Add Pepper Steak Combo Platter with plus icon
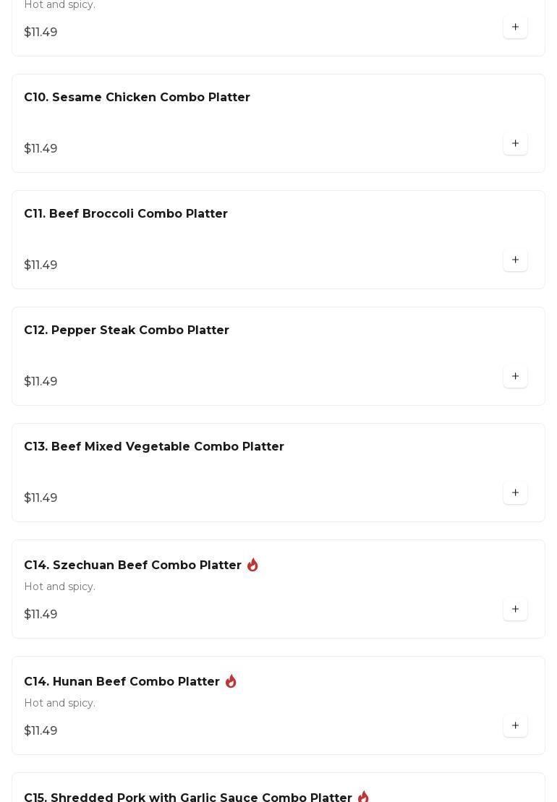557x802 pixels. click(515, 377)
